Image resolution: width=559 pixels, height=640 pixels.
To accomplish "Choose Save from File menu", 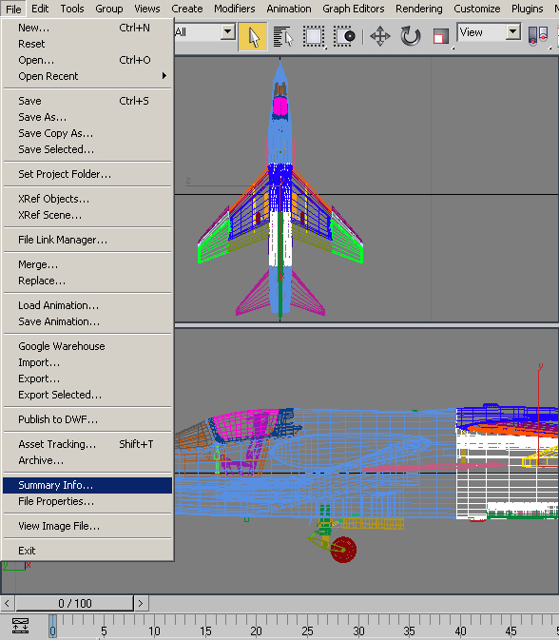I will (x=87, y=101).
